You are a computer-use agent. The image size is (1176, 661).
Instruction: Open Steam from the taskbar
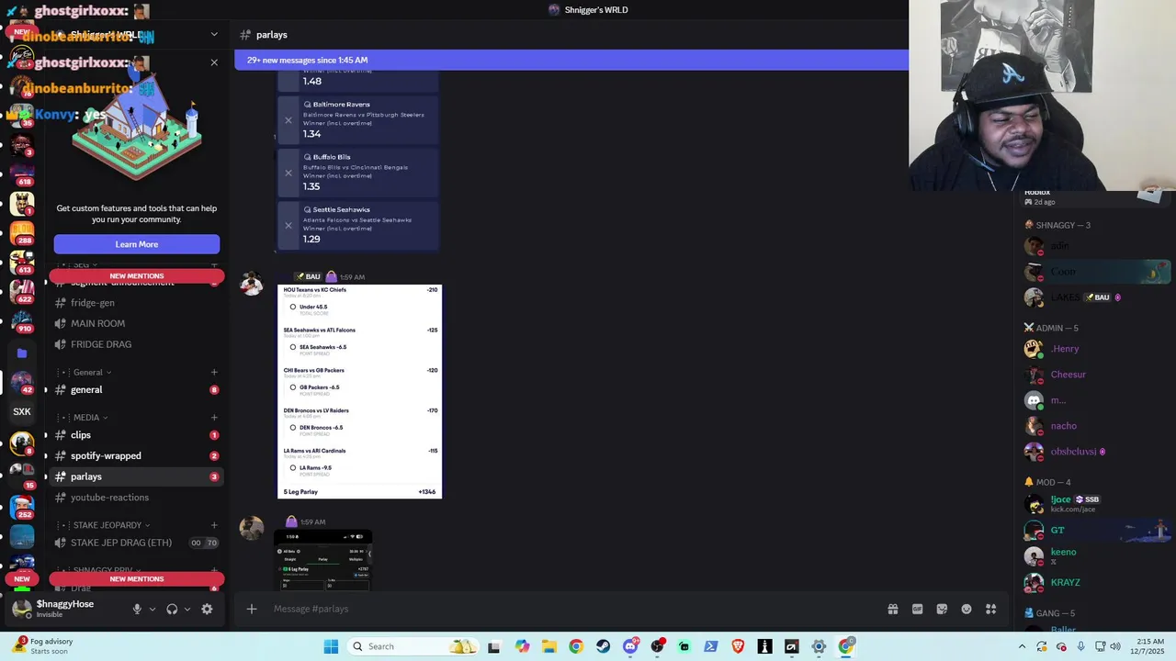[603, 646]
